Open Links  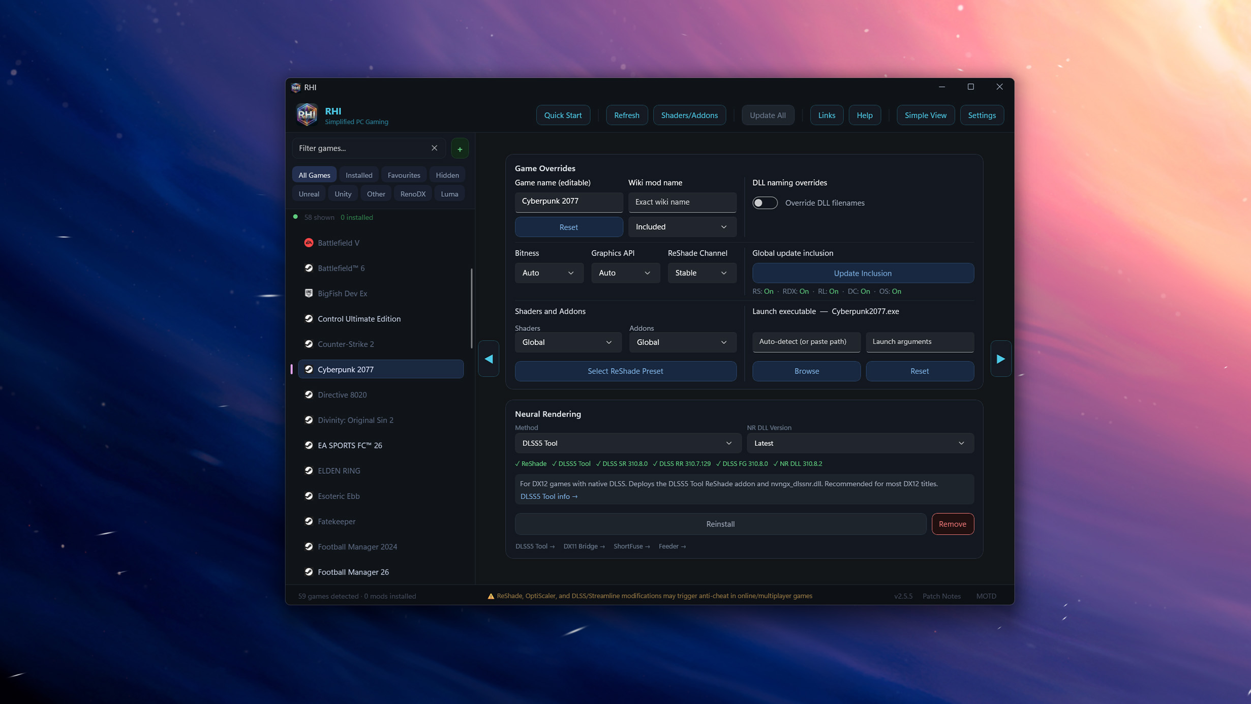(x=826, y=115)
